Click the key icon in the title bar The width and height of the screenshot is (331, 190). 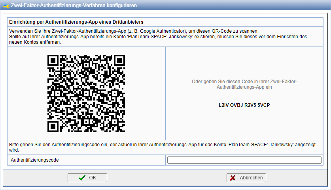(6, 6)
